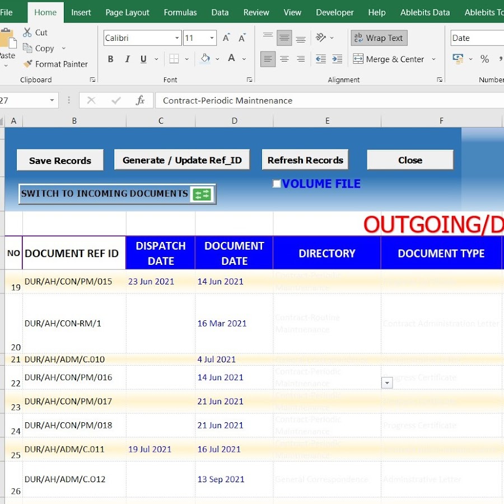Click the accounting number format icon
Screen dimensions: 504x504
458,59
